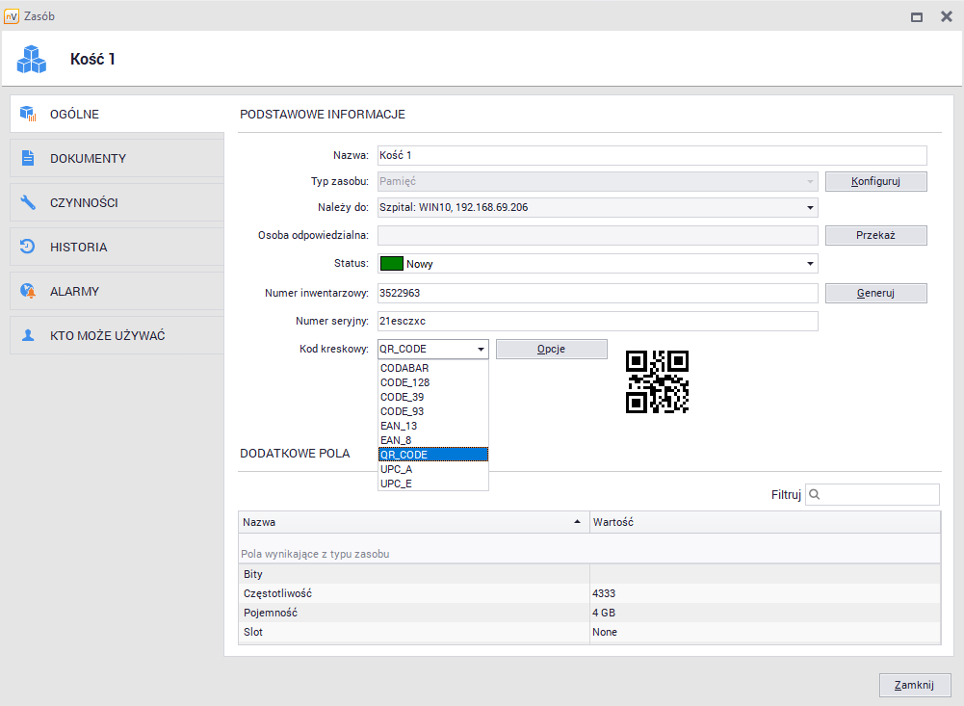
Task: Click the Generuj inventory number button
Action: tap(875, 293)
